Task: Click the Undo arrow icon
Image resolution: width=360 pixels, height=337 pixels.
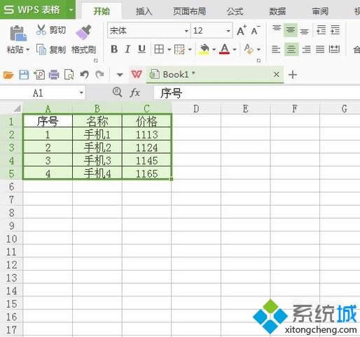Action: click(x=84, y=75)
